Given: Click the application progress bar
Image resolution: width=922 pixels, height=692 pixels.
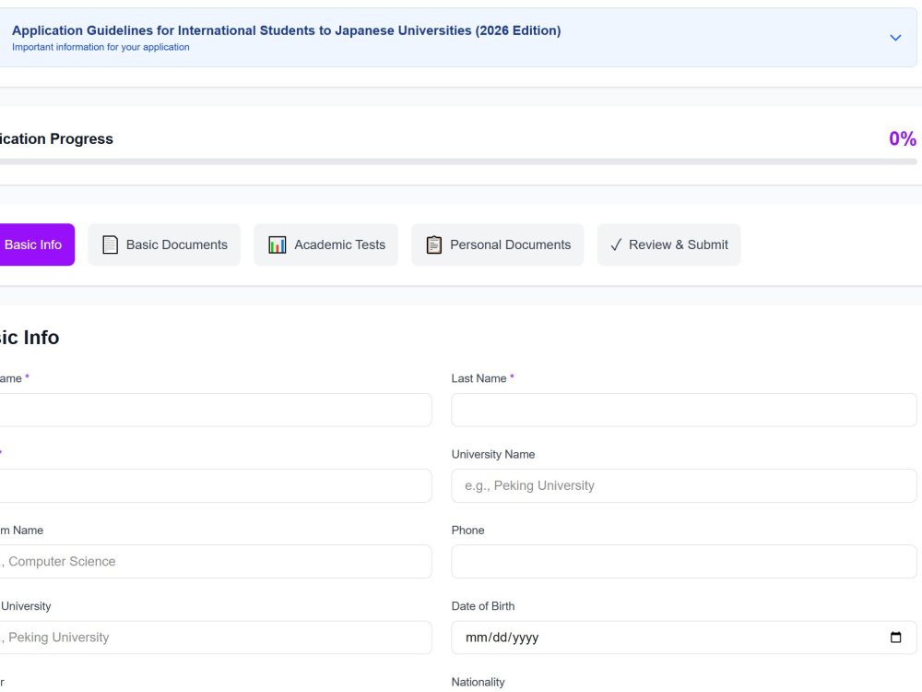Looking at the screenshot, I should coord(458,161).
